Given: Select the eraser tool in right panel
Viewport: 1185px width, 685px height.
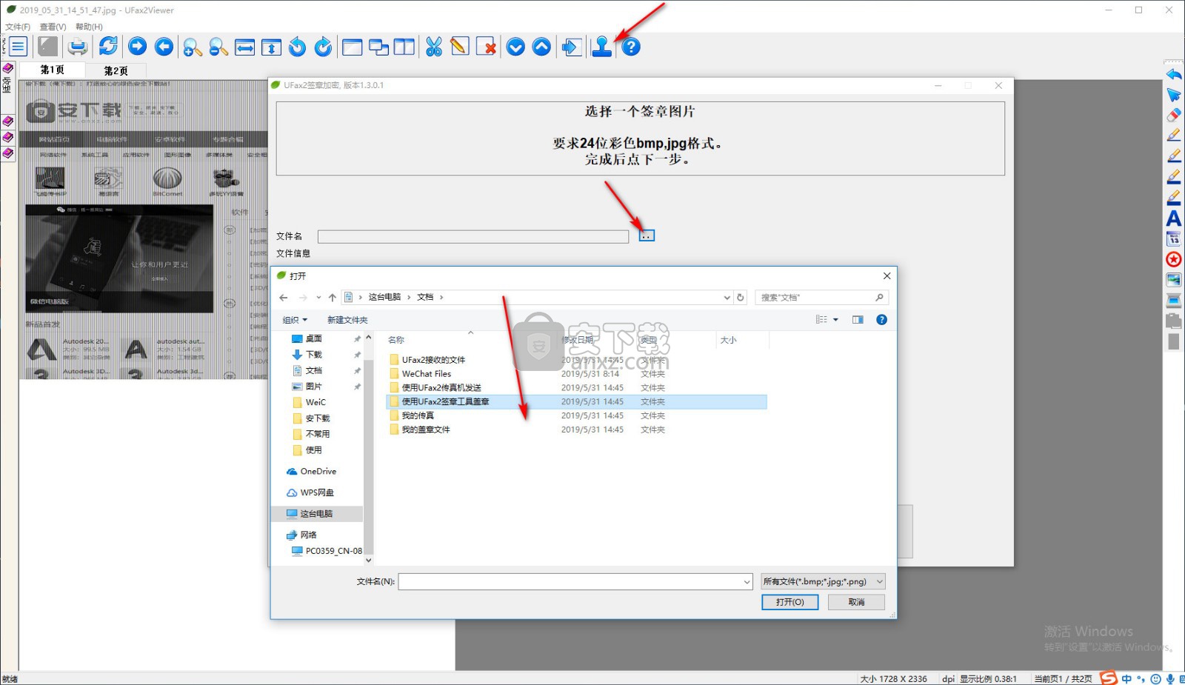Looking at the screenshot, I should click(x=1174, y=115).
